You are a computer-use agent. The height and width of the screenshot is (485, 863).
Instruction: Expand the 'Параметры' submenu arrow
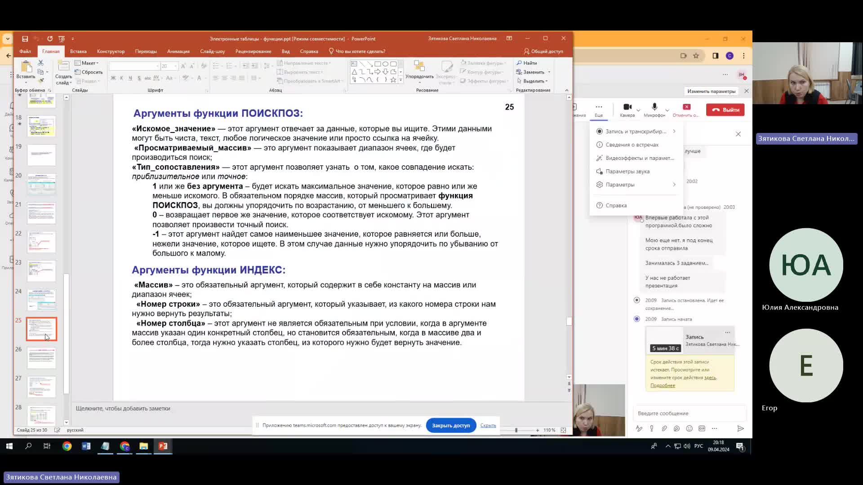click(x=674, y=185)
